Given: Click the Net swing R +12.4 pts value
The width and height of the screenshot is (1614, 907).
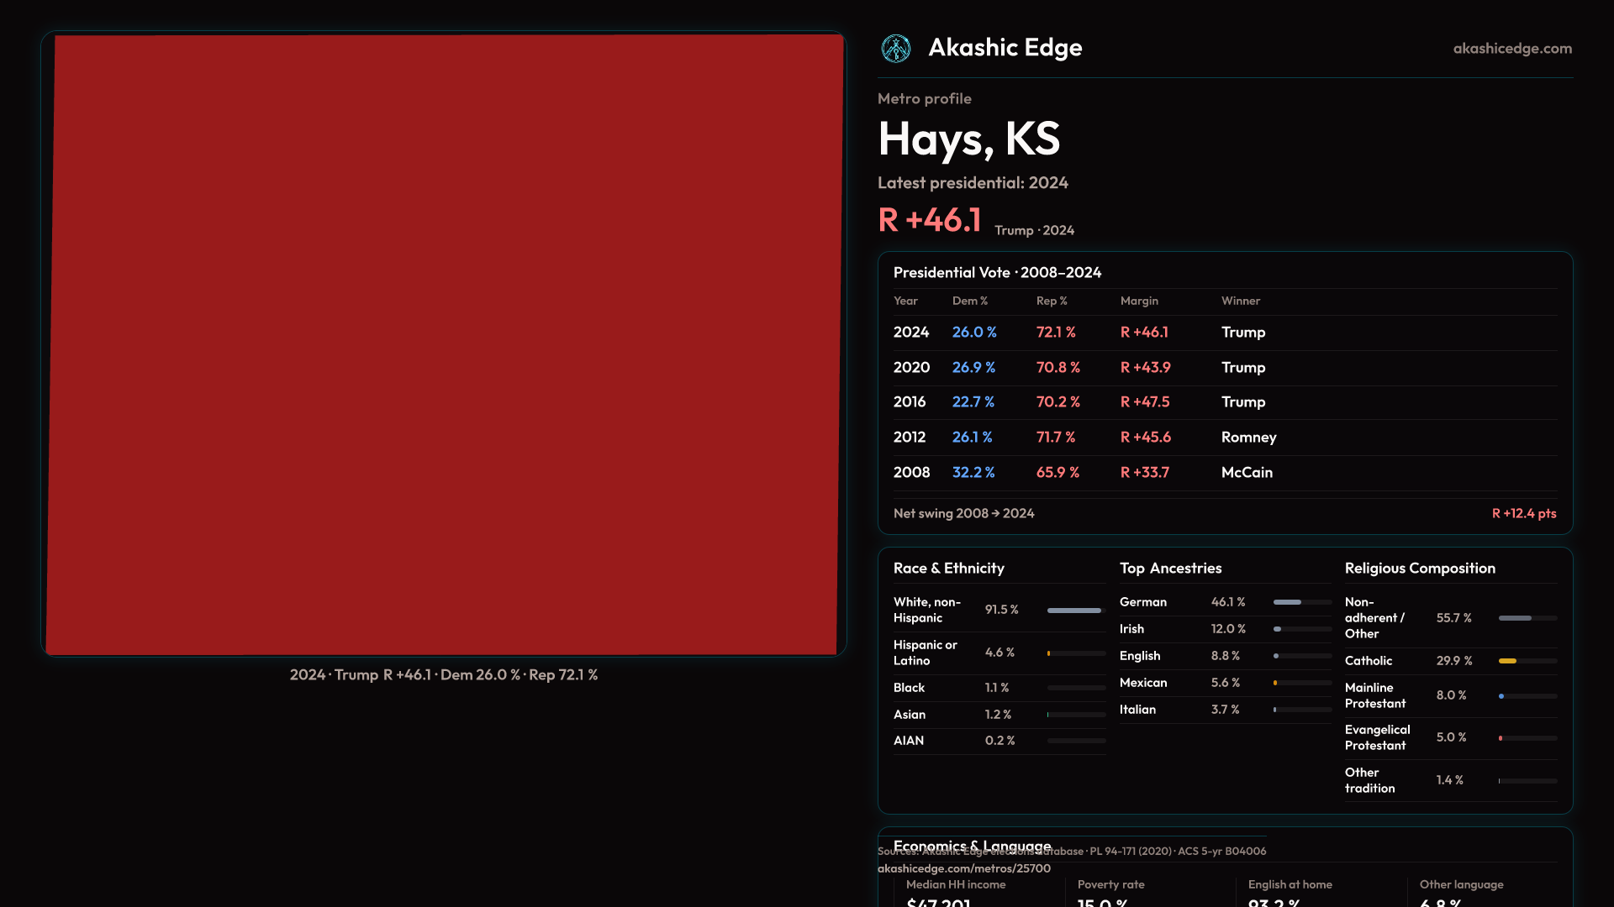Looking at the screenshot, I should coord(1523,513).
